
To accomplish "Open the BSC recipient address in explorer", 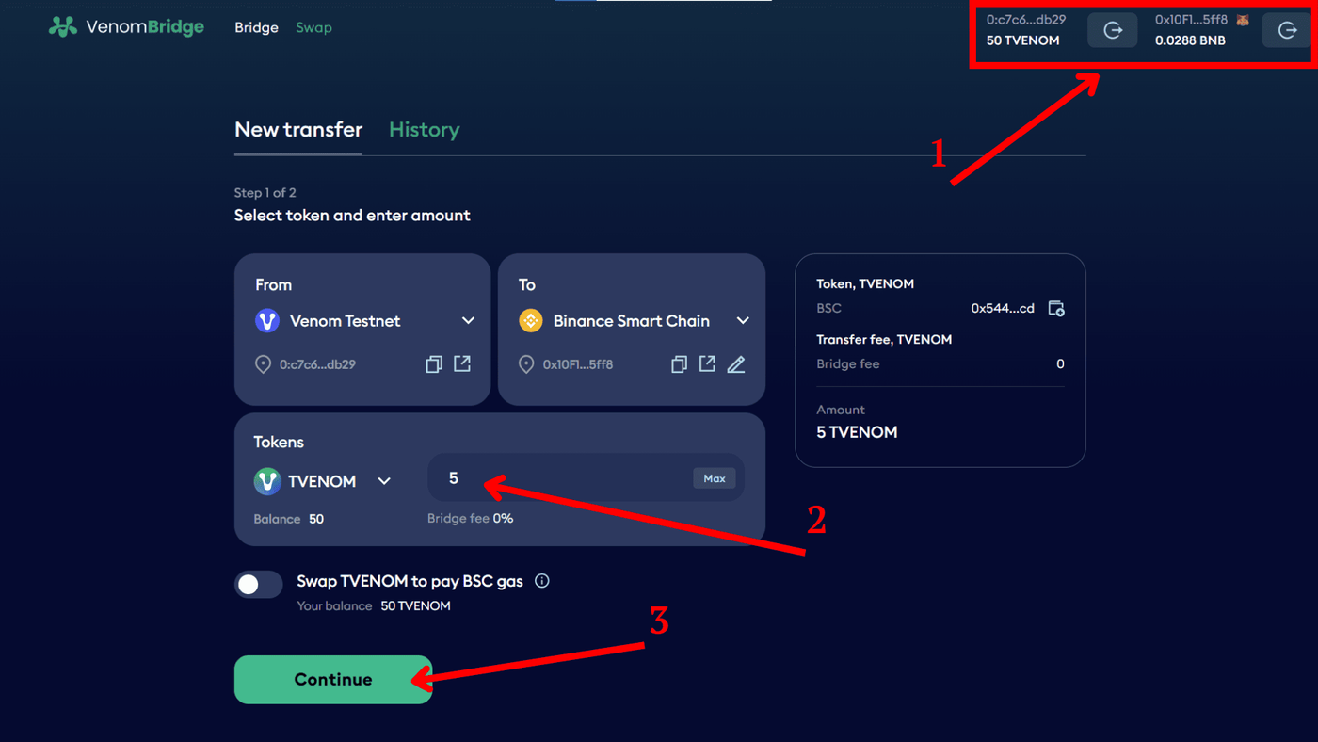I will point(707,363).
